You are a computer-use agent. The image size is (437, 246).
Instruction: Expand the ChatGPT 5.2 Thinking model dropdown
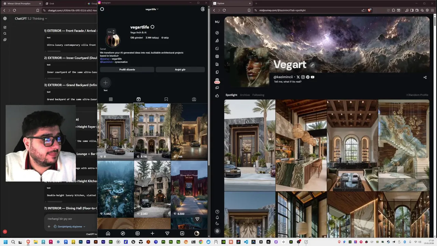click(x=31, y=18)
